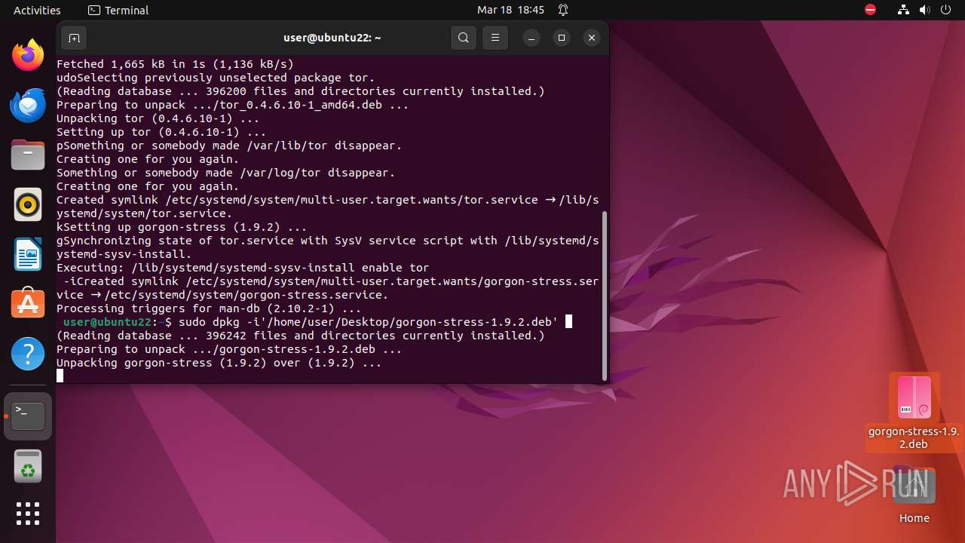Open volume control in the system tray
The height and width of the screenshot is (543, 965).
point(924,10)
